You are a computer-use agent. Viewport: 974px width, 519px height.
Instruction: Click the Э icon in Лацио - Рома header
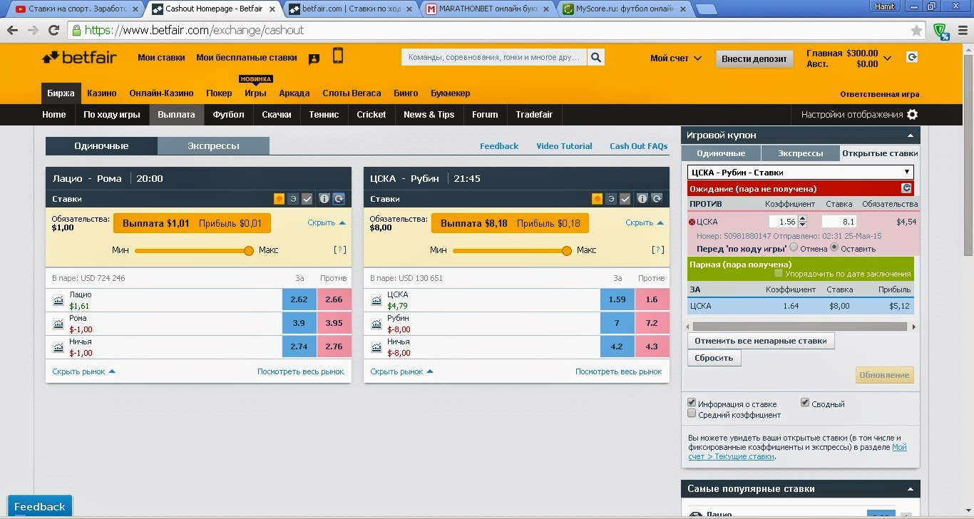pos(293,199)
